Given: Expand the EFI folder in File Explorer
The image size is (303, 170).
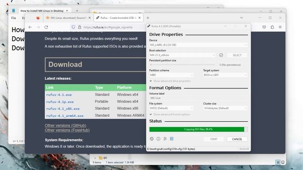Looking at the screenshot, I should [95, 158].
